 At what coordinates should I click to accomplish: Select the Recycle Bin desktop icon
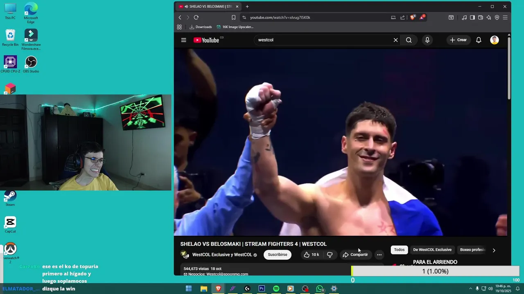[10, 38]
